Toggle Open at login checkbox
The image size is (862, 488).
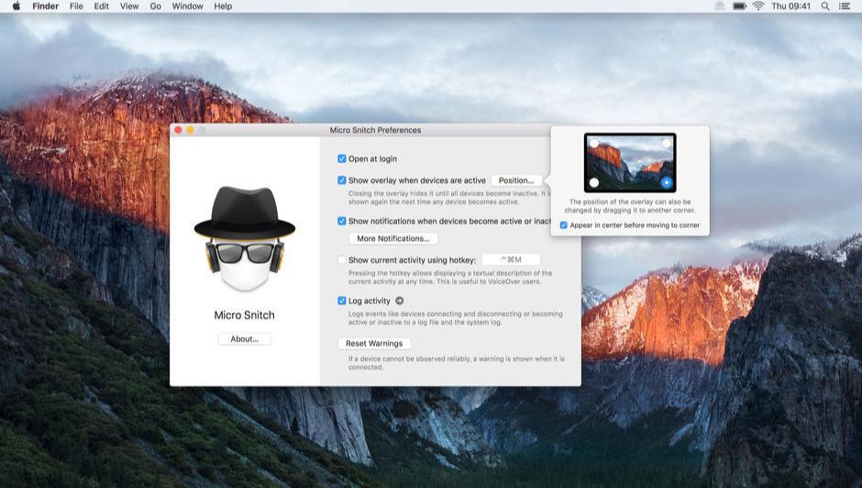click(x=342, y=158)
